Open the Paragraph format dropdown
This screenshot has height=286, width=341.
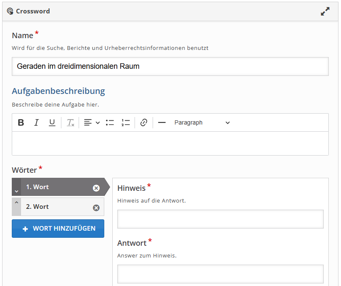click(x=202, y=123)
